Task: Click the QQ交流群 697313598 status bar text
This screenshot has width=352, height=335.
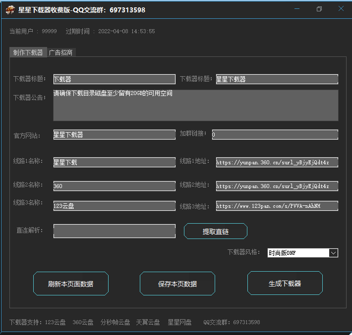Action: pyautogui.click(x=232, y=322)
